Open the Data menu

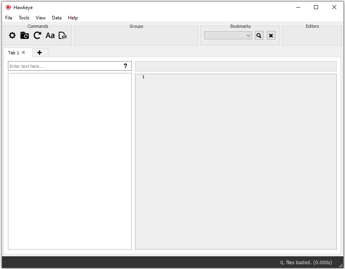click(x=56, y=18)
